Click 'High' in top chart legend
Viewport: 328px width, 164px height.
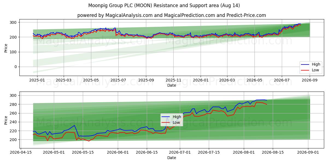[x=316, y=65]
